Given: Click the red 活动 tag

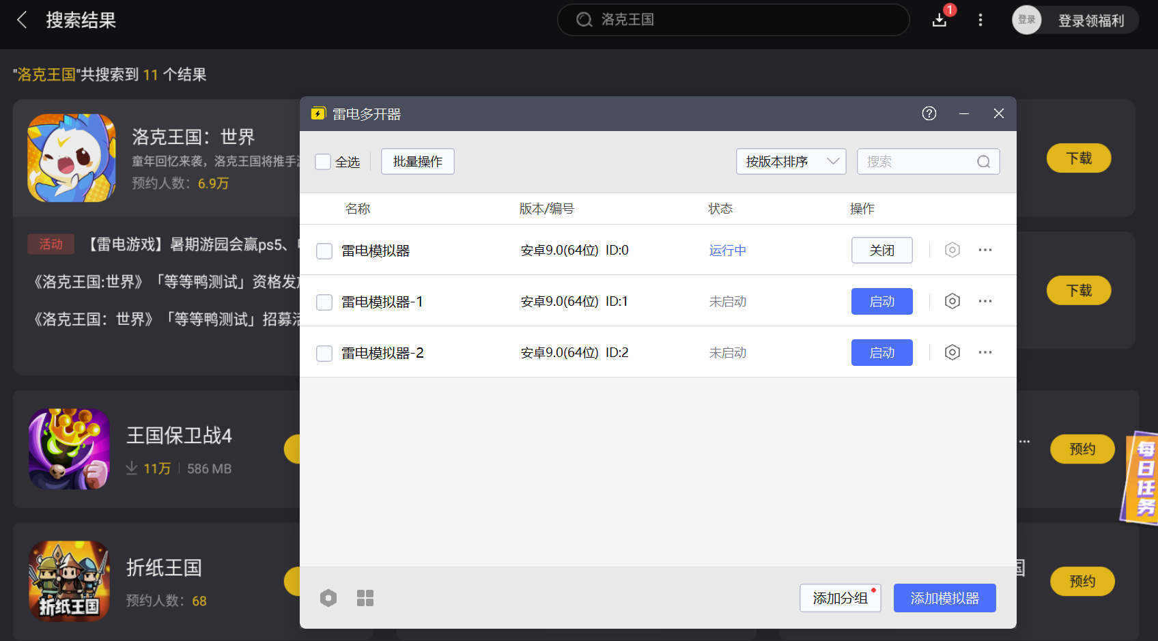Looking at the screenshot, I should coord(51,244).
